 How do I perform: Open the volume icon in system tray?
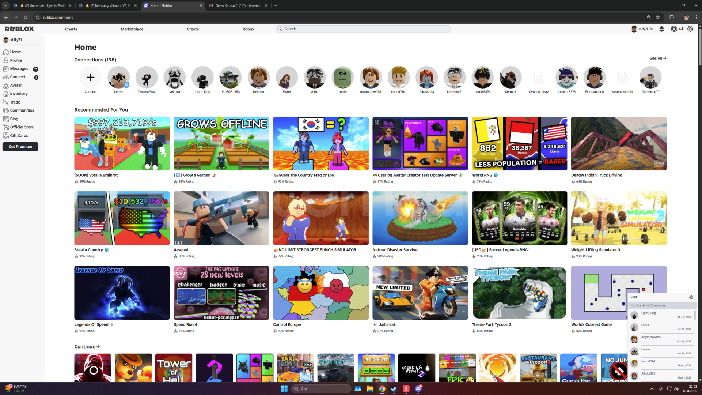(676, 388)
